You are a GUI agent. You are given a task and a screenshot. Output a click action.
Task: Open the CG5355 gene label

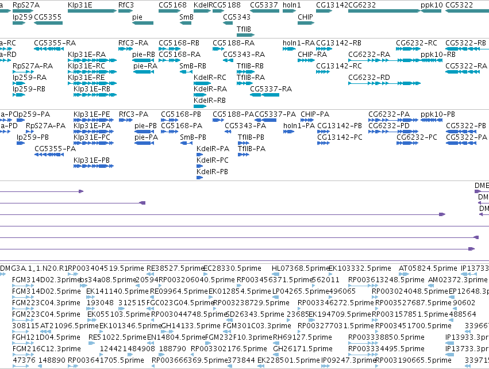[48, 17]
